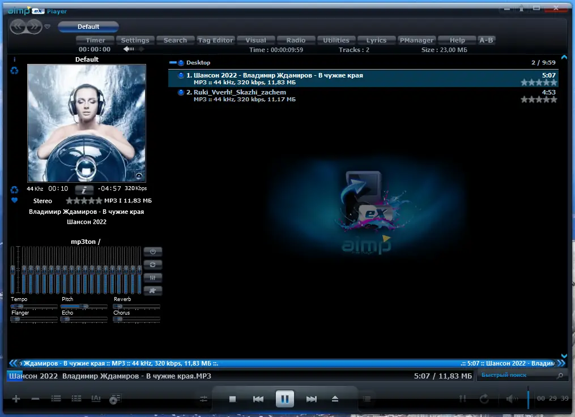Adjust the Flanger slider
The height and width of the screenshot is (417, 575).
point(34,319)
